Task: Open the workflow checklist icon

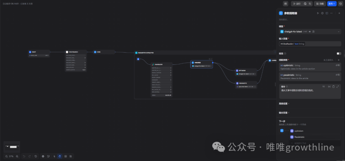Action: click(310, 4)
